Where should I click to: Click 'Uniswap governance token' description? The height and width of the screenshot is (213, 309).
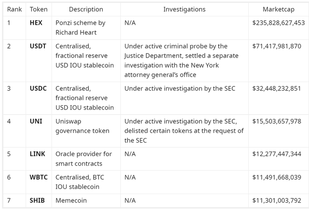tap(83, 126)
